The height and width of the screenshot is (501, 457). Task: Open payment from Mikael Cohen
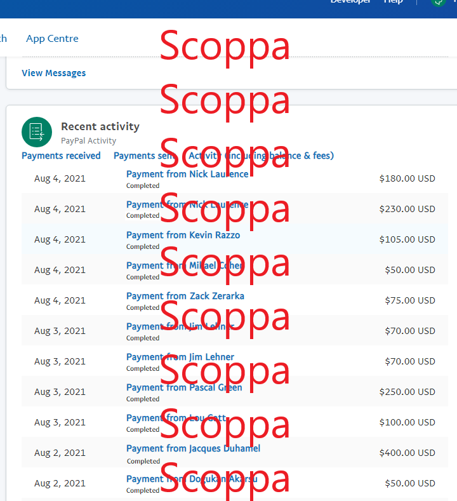(184, 265)
